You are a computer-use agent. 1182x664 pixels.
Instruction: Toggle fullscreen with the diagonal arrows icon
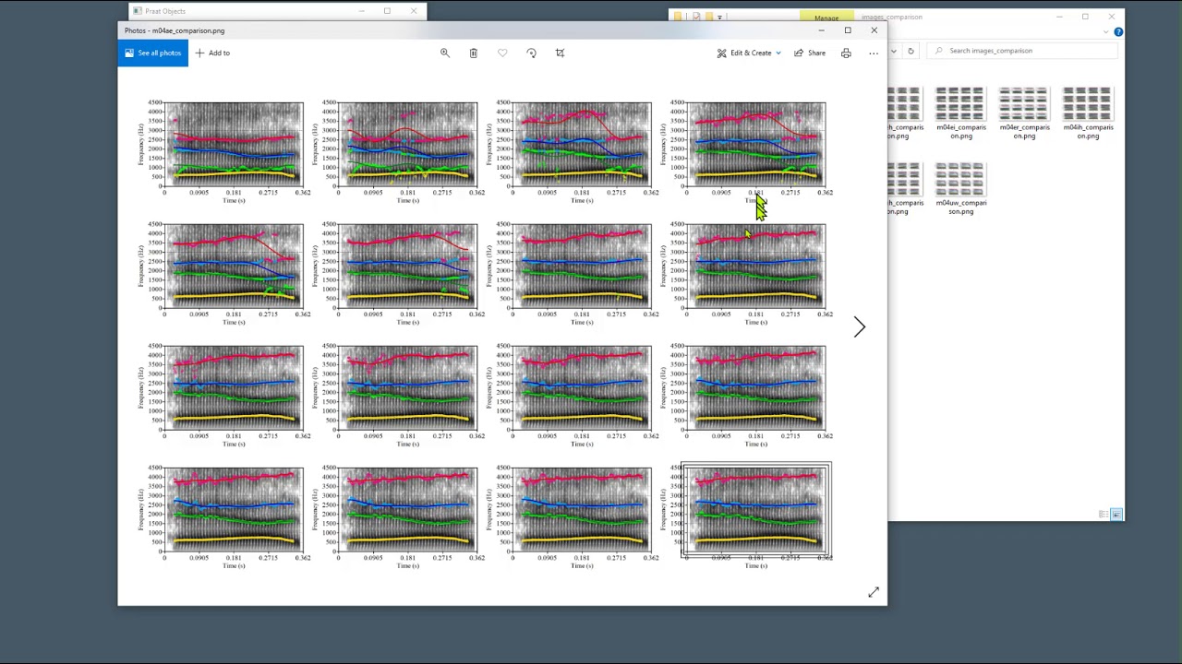pos(874,592)
